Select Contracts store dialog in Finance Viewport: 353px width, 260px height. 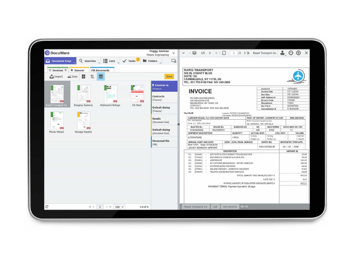click(164, 98)
